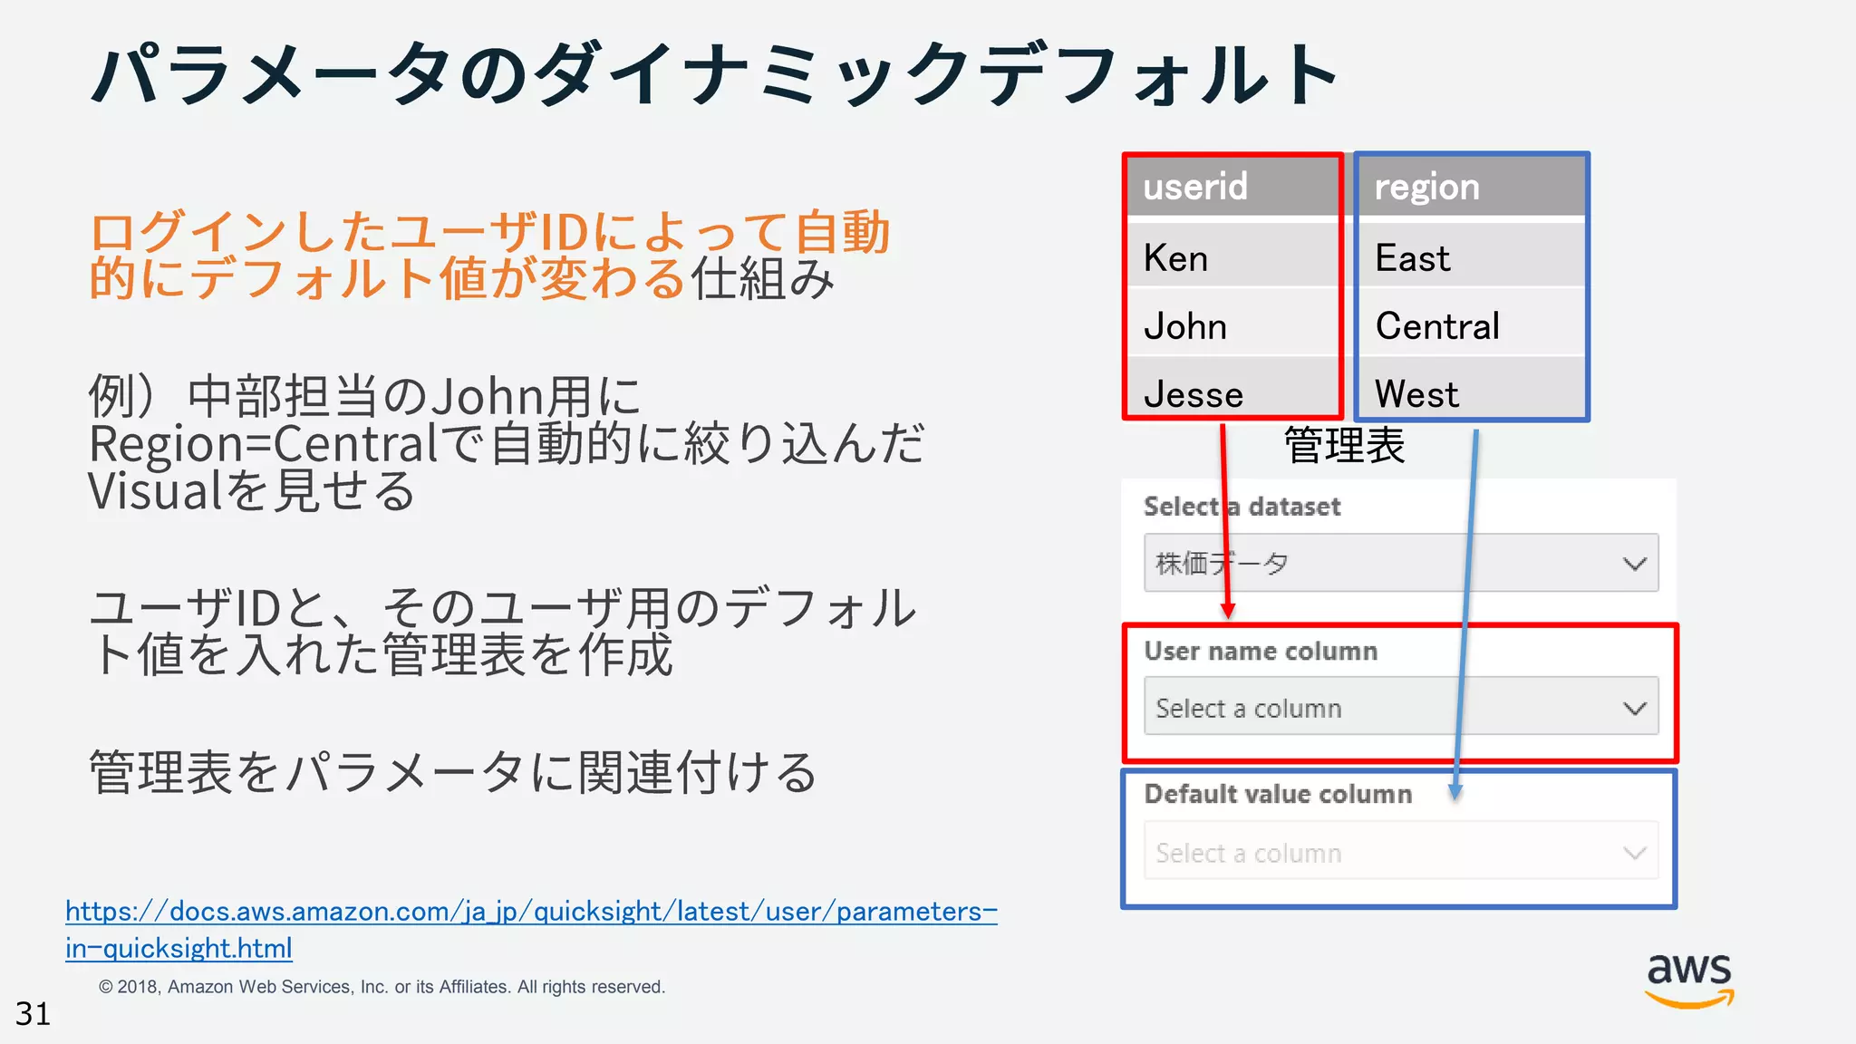
Task: Click the chevron in Default value column selector
Action: [x=1635, y=853]
